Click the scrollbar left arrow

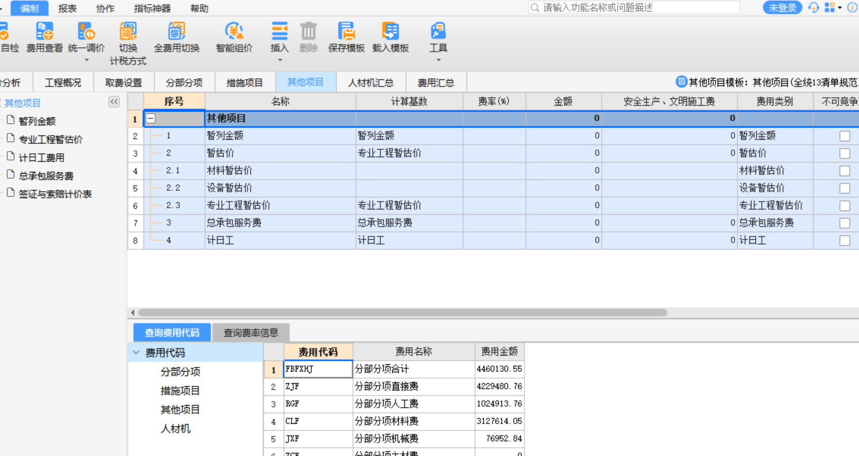point(132,313)
